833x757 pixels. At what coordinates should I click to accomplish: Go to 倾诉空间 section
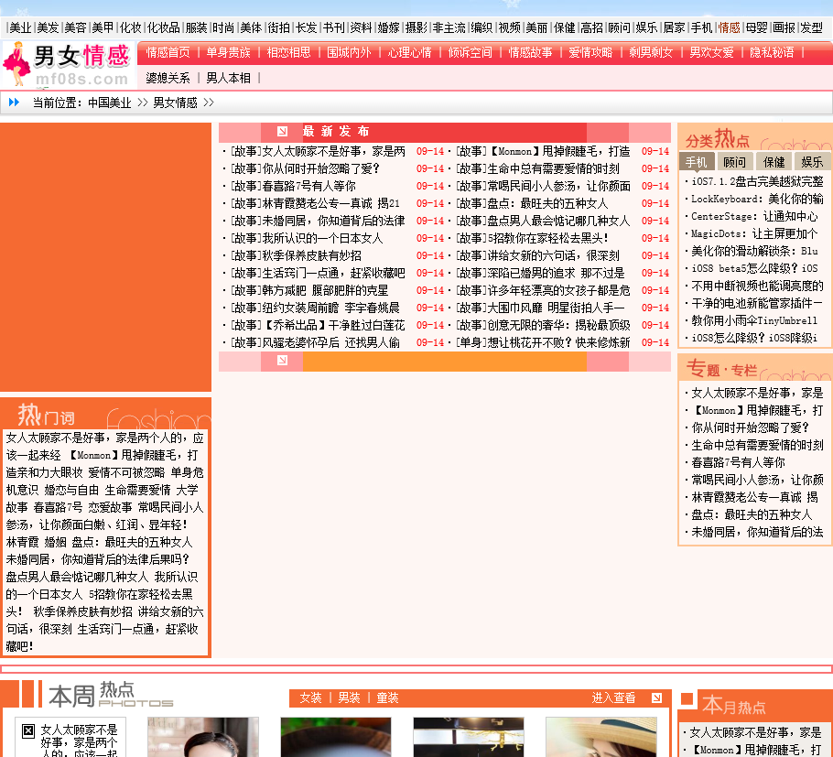(x=471, y=52)
